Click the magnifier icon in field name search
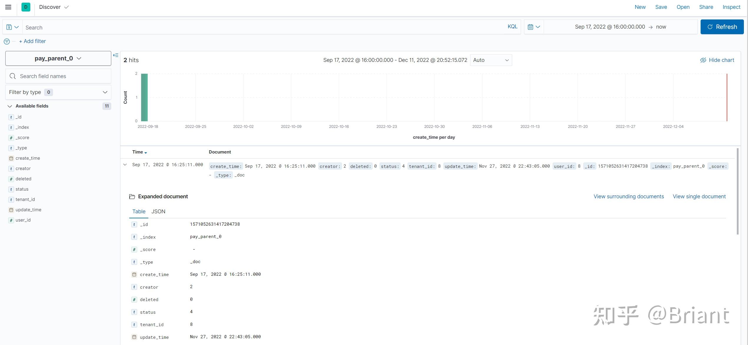The image size is (748, 345). 13,76
